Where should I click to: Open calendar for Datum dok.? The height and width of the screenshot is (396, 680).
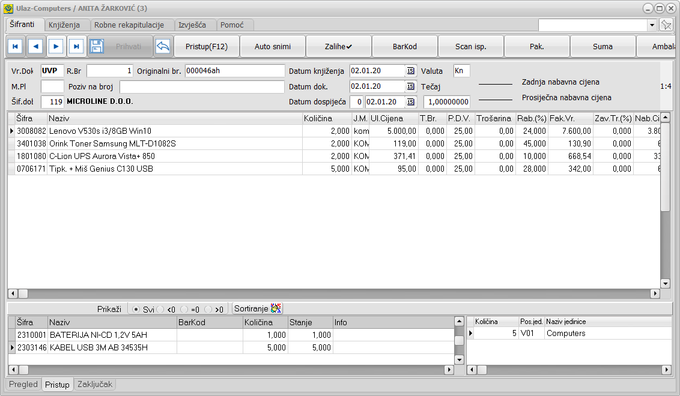tap(411, 86)
